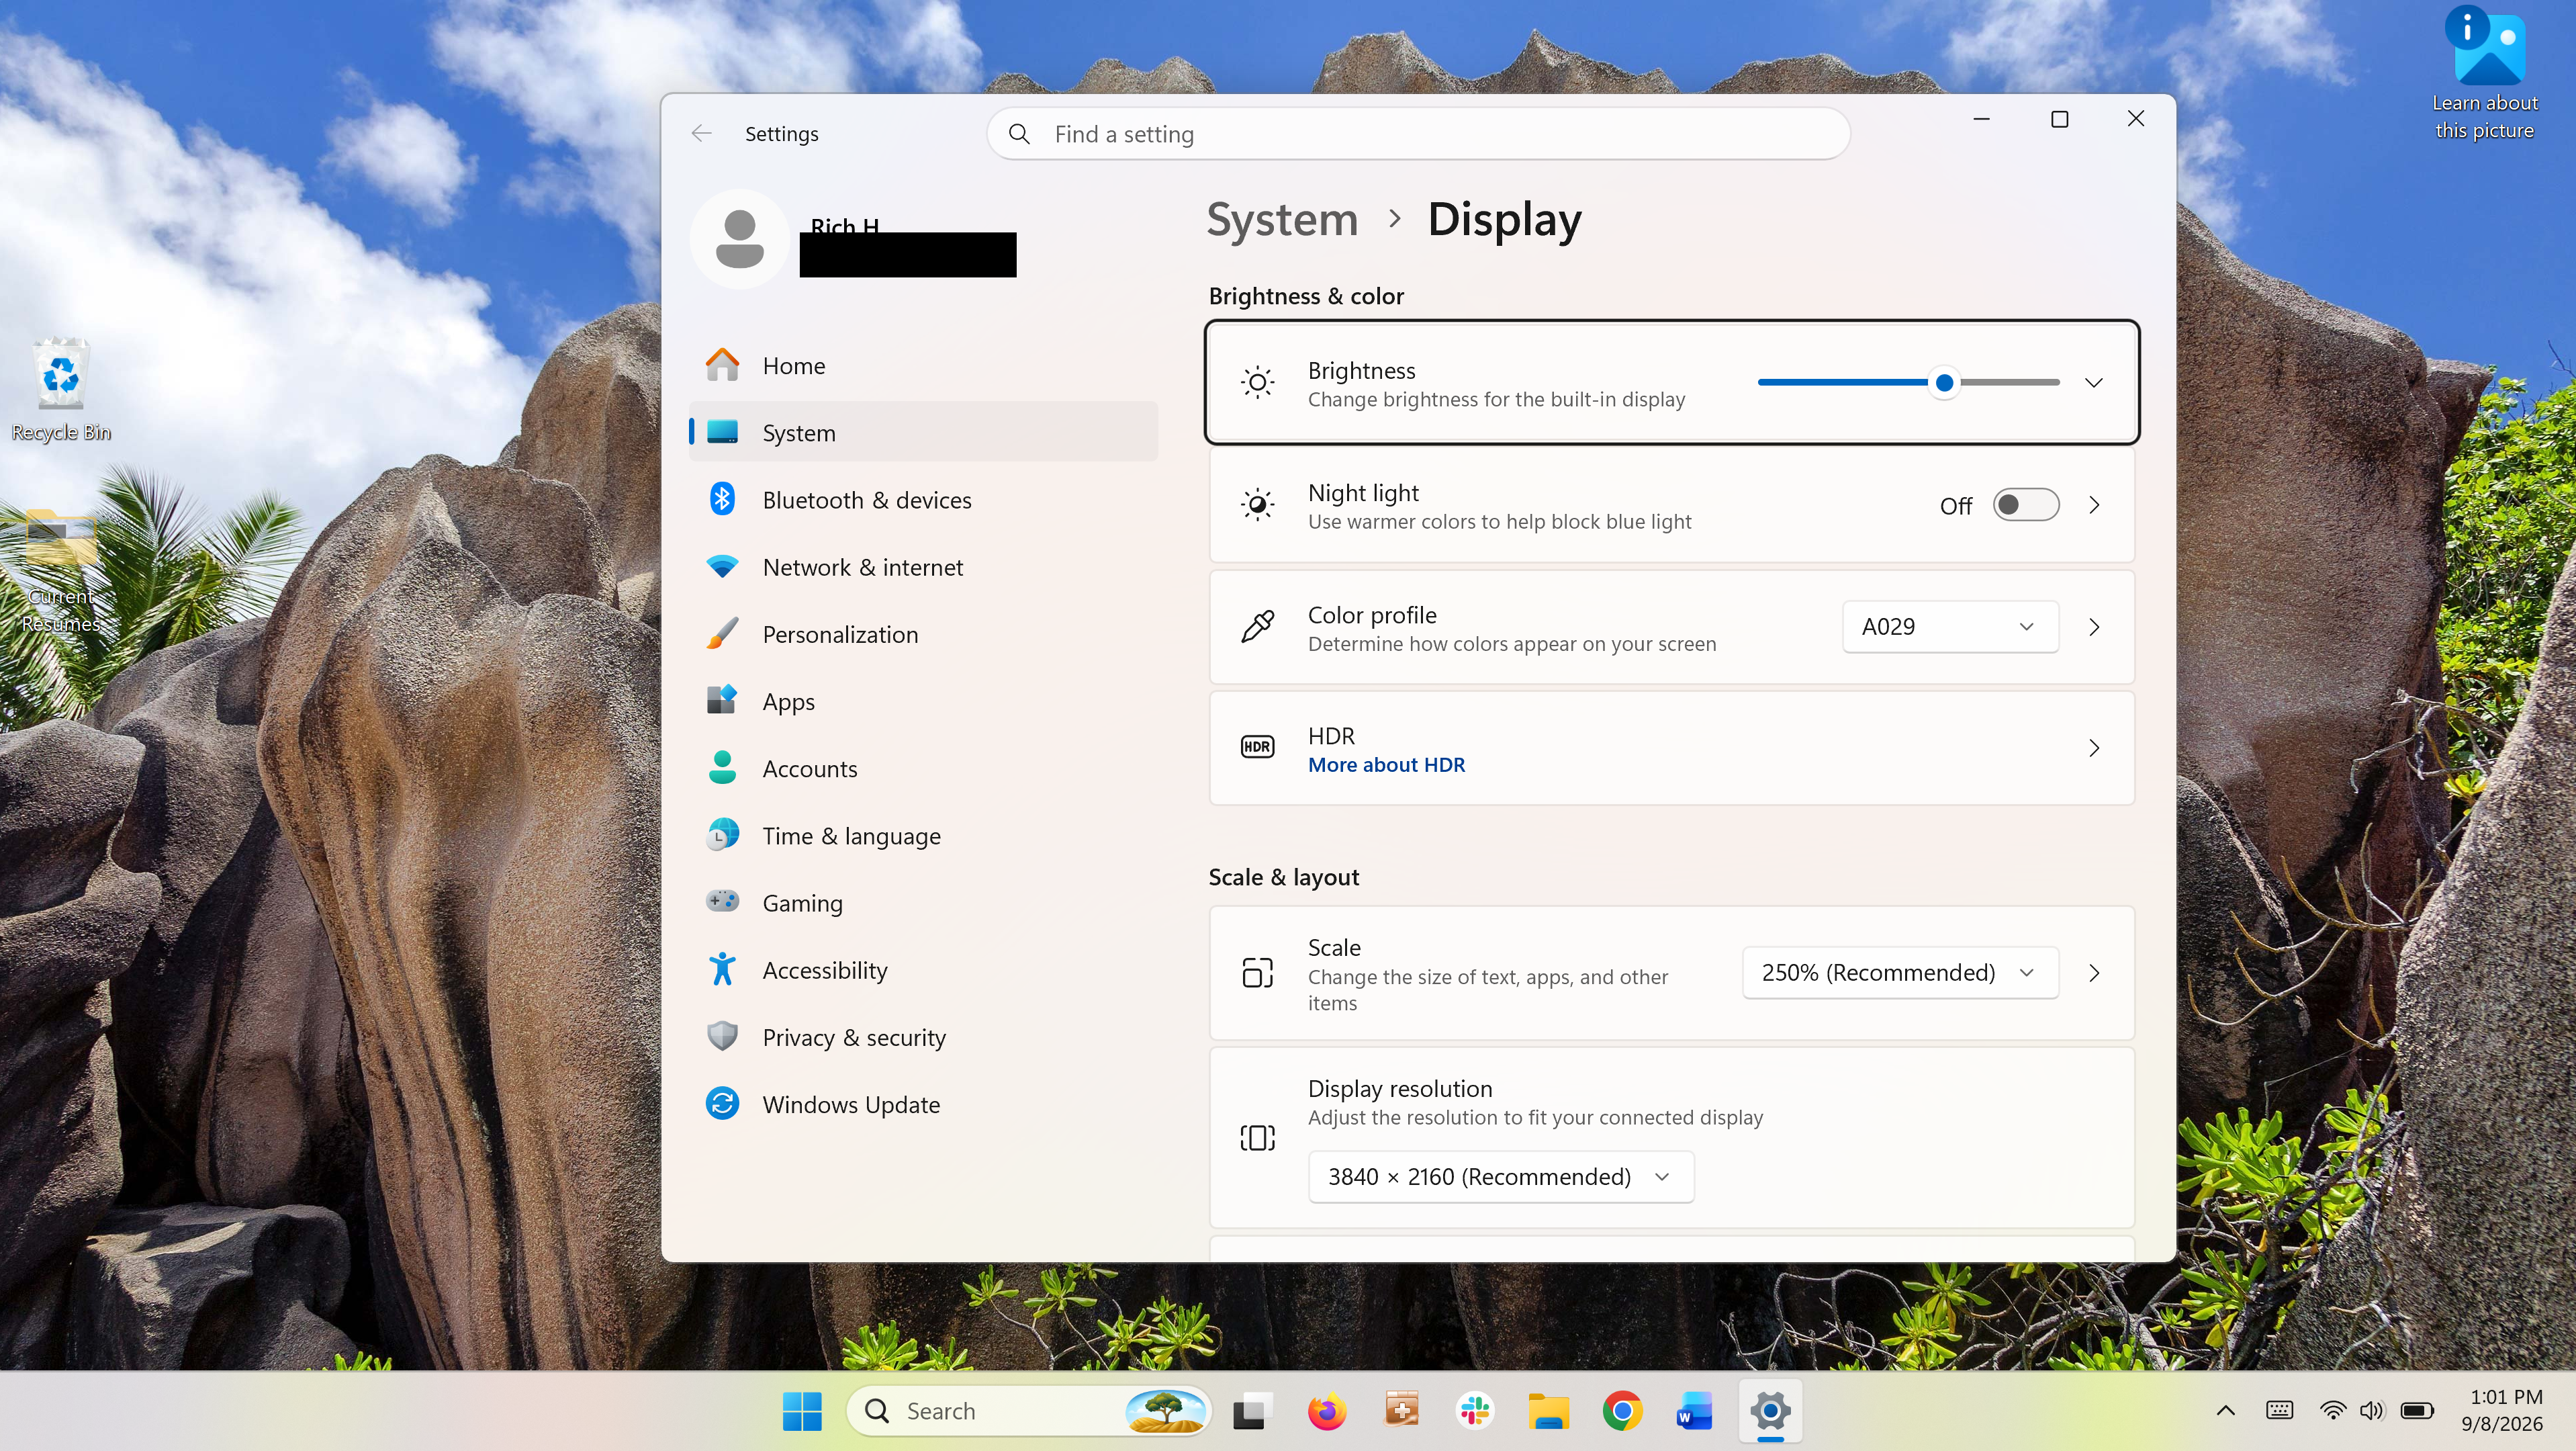Open Personalization settings

coord(923,634)
